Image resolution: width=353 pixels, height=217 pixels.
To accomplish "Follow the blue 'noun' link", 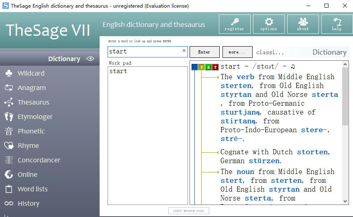I will 245,172.
